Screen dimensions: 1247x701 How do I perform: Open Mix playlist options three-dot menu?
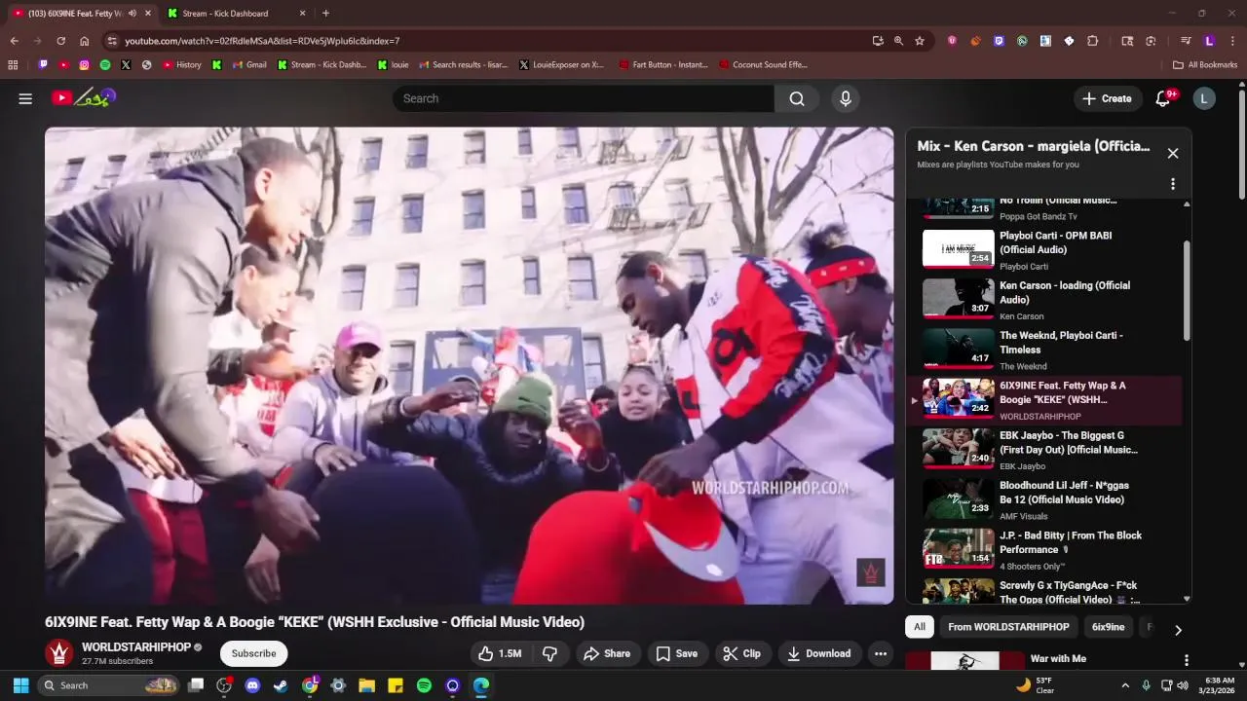click(x=1173, y=184)
